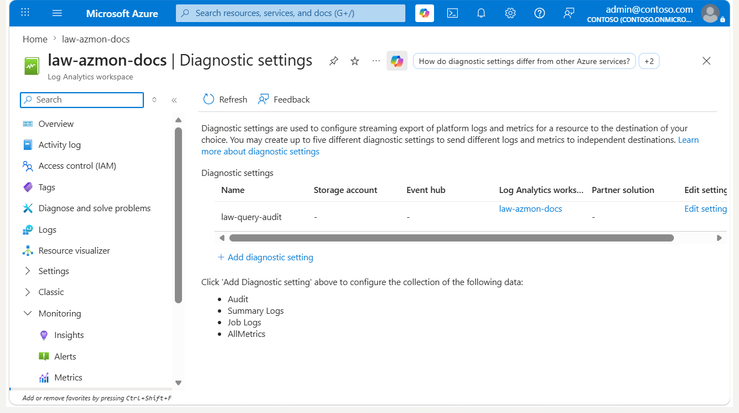Click the Alerts icon in sidebar
This screenshot has width=739, height=413.
(x=44, y=357)
